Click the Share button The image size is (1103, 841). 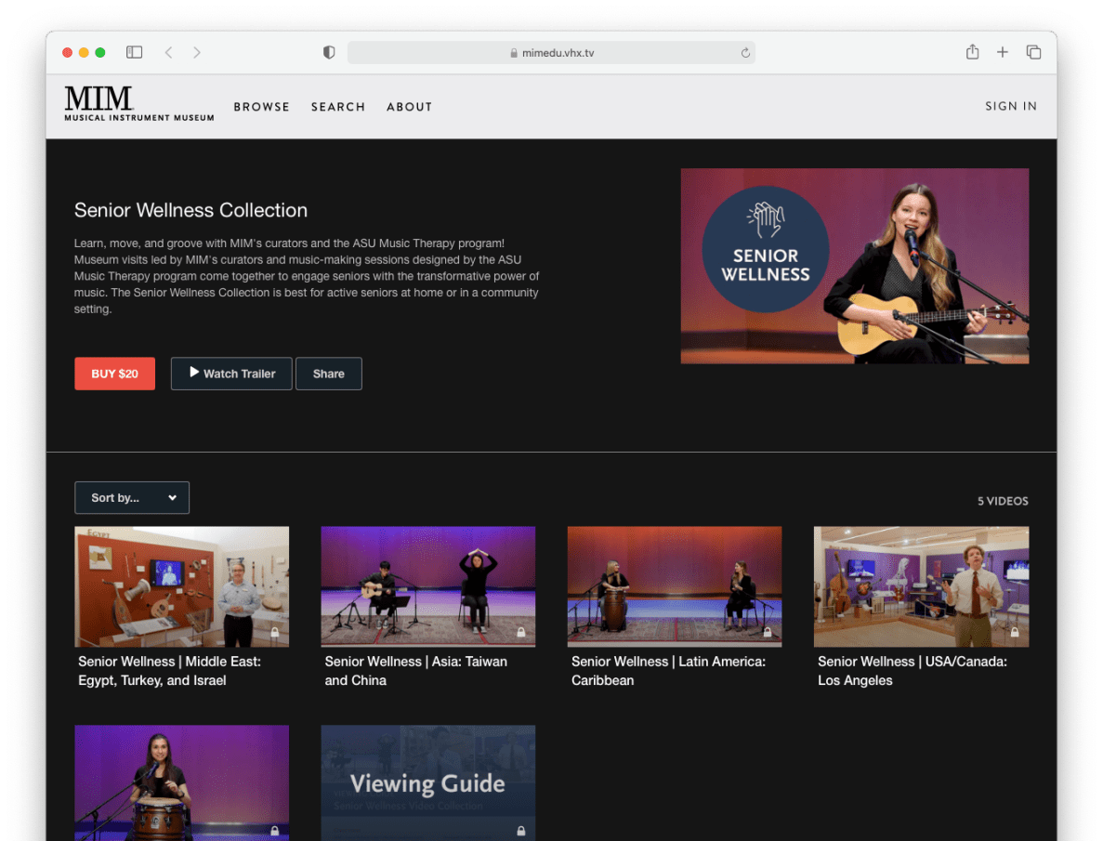[329, 374]
